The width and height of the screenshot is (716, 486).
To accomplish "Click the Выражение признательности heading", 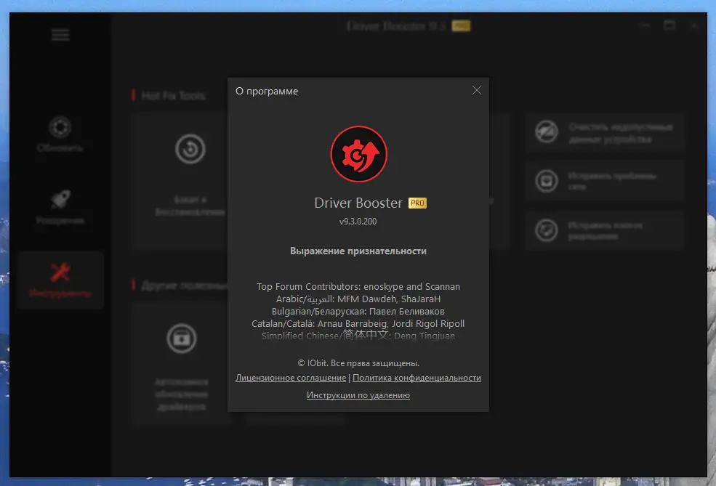I will [358, 251].
